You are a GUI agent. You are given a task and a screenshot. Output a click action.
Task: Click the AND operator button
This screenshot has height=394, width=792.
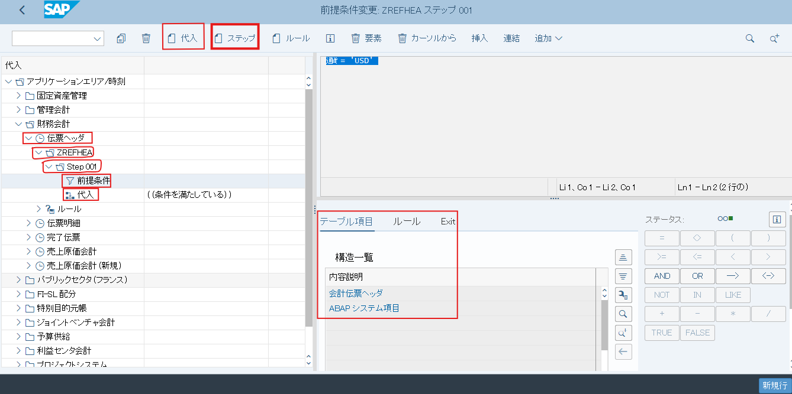pyautogui.click(x=662, y=276)
